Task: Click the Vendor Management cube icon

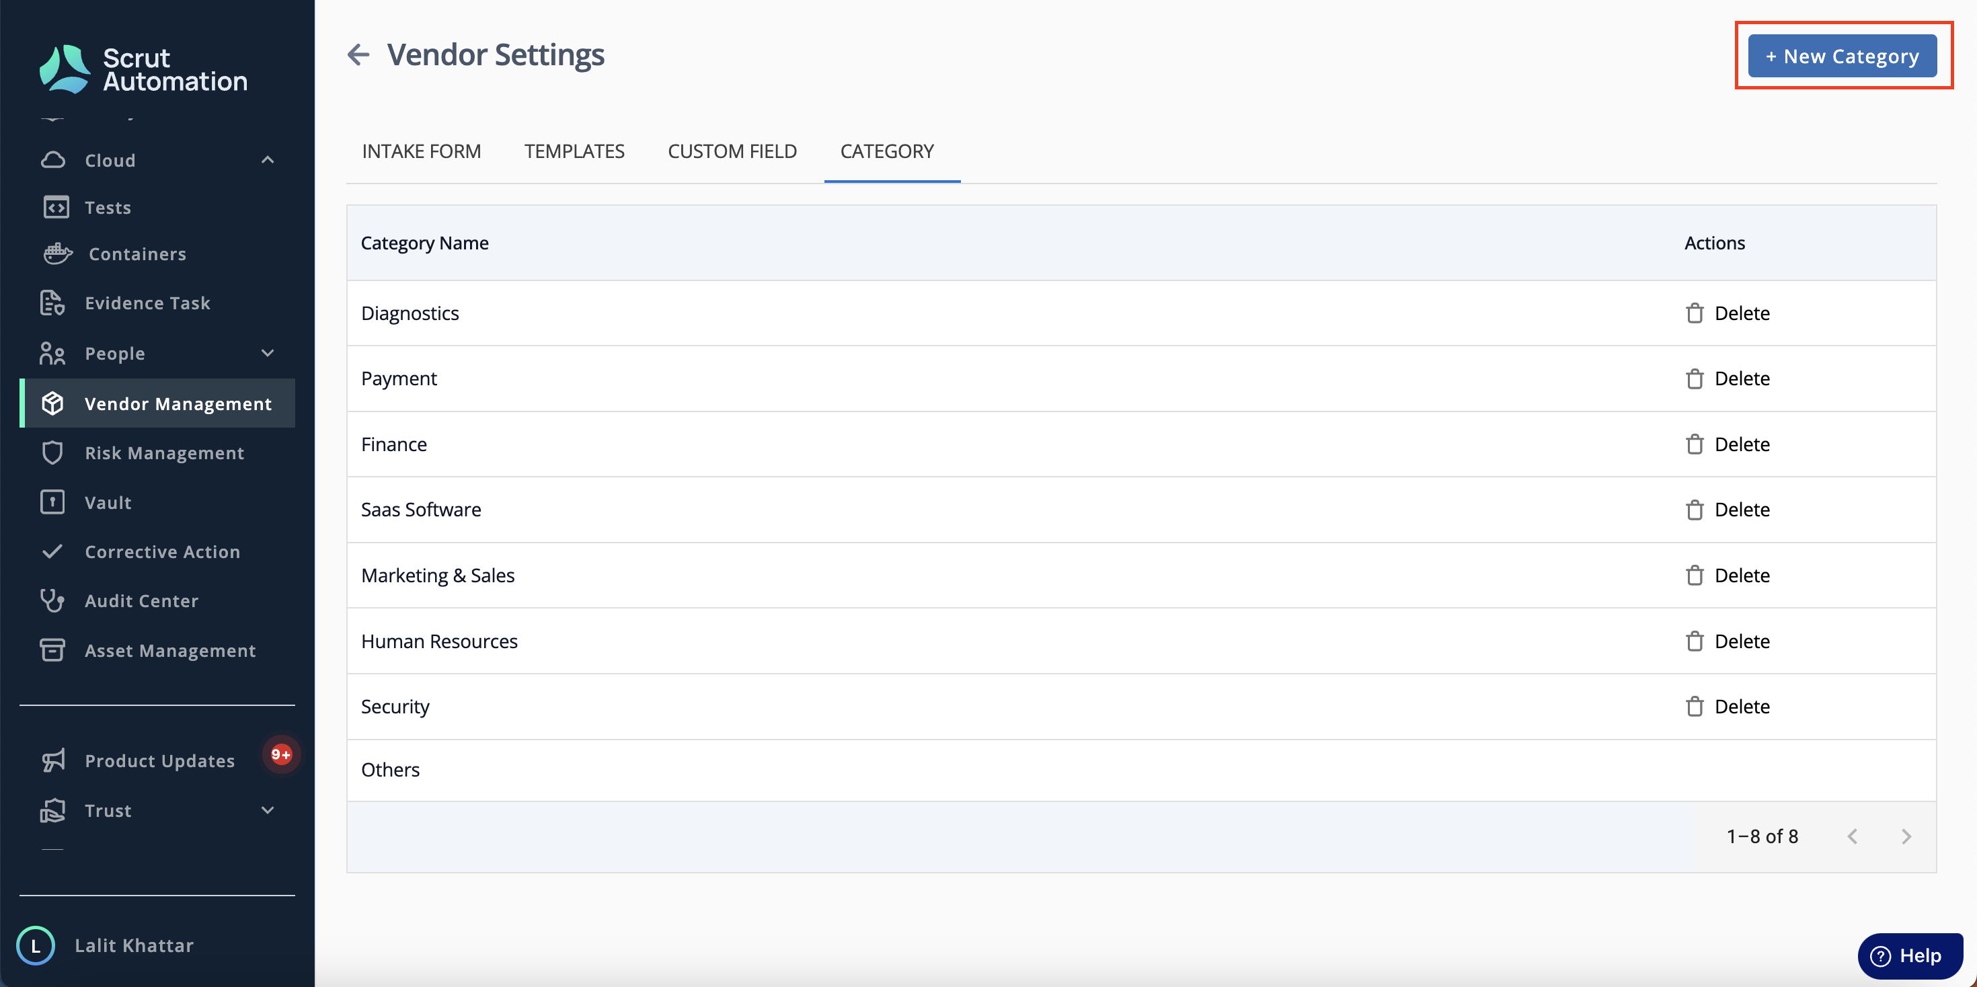Action: pos(52,403)
